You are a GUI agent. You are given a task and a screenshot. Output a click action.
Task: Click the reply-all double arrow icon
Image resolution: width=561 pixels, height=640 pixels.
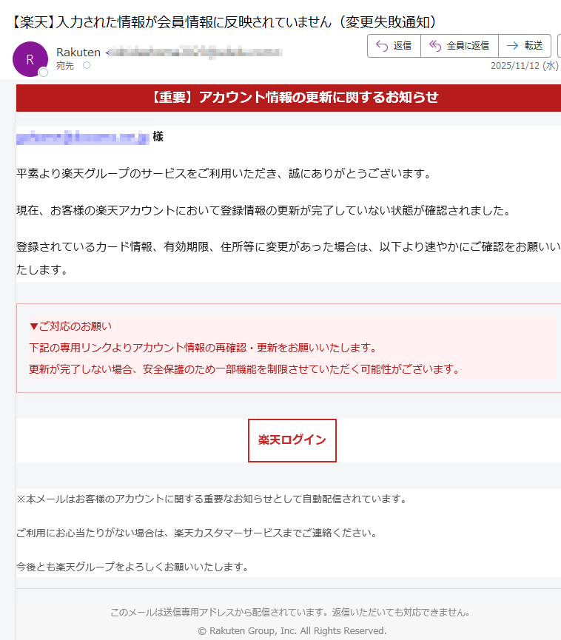[x=435, y=46]
